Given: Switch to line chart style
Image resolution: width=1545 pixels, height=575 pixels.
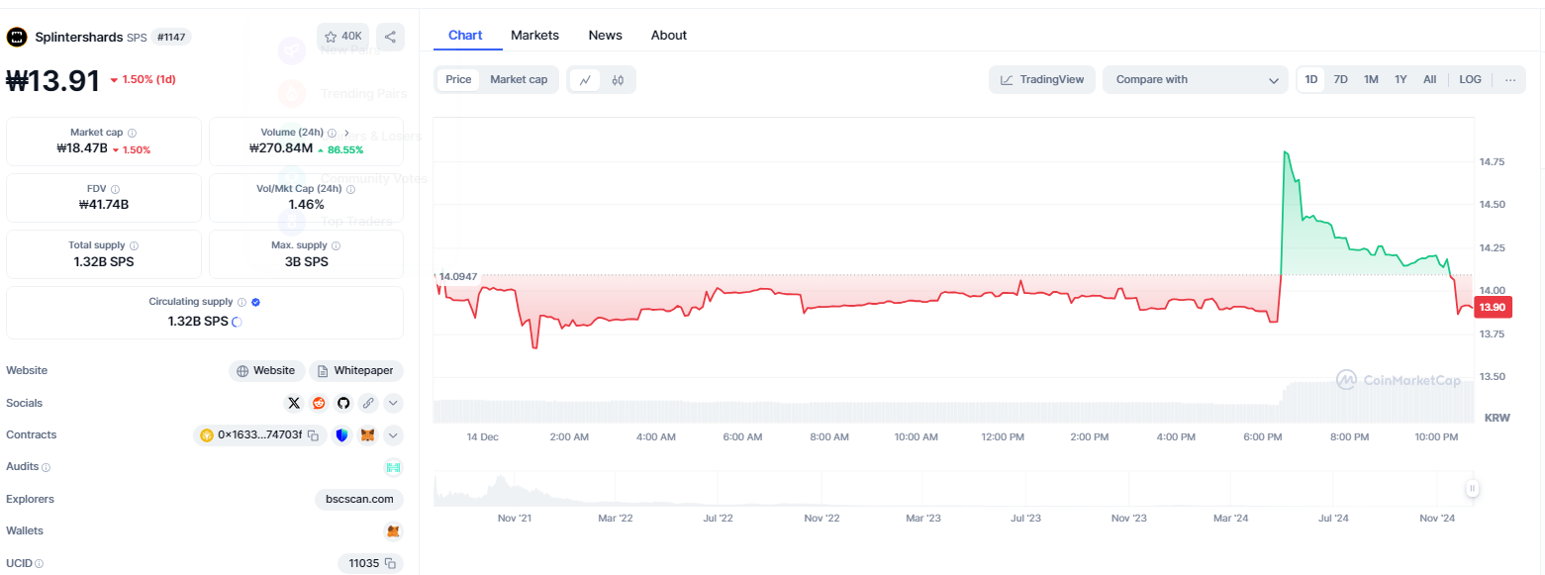Looking at the screenshot, I should coord(586,80).
